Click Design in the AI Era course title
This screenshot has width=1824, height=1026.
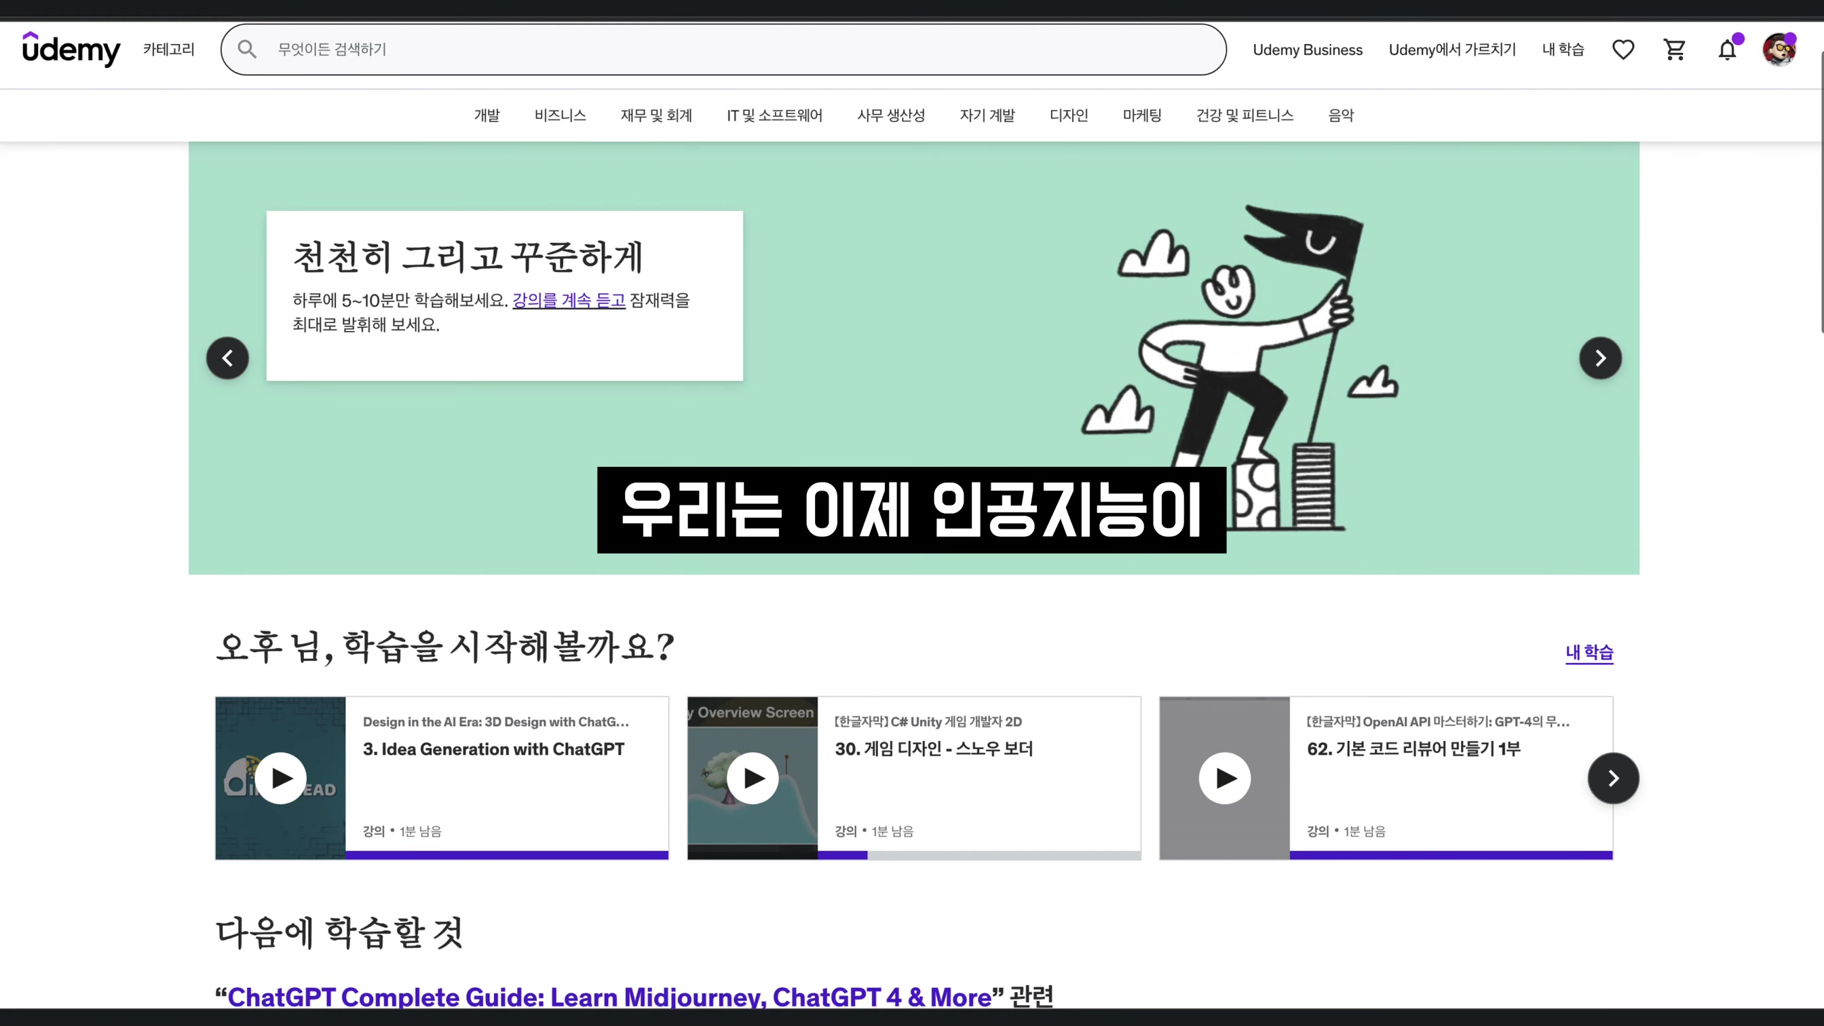(x=495, y=721)
